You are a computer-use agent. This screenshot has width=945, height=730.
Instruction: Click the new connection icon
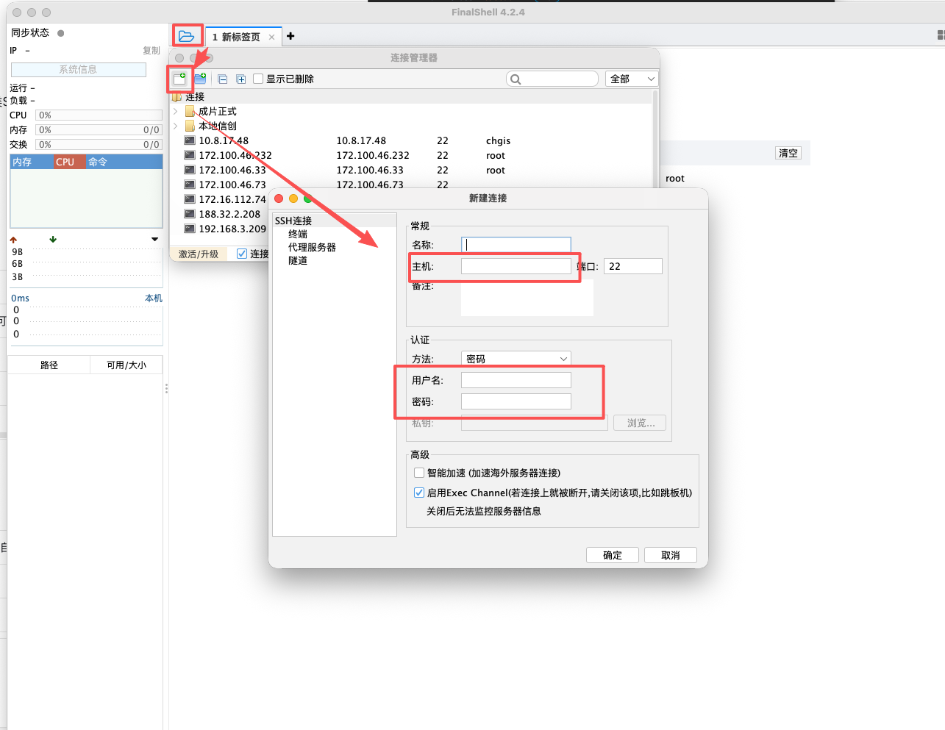[179, 78]
